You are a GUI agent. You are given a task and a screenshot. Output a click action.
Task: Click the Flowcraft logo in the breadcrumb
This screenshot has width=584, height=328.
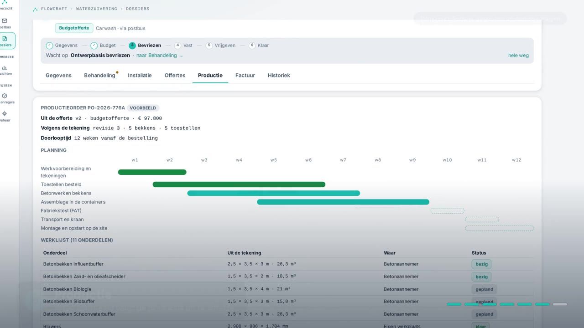coord(35,9)
